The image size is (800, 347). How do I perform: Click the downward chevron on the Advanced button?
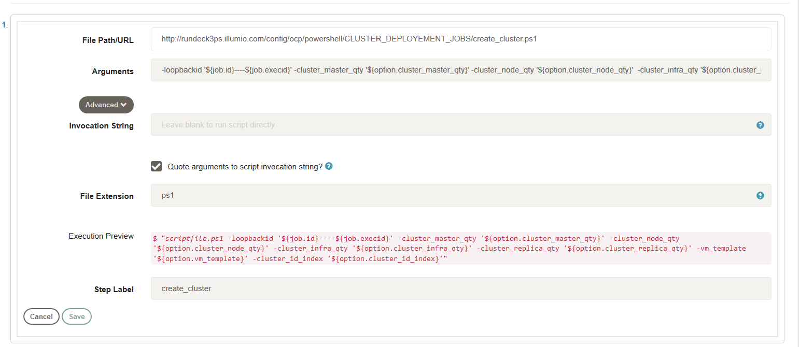pyautogui.click(x=122, y=105)
